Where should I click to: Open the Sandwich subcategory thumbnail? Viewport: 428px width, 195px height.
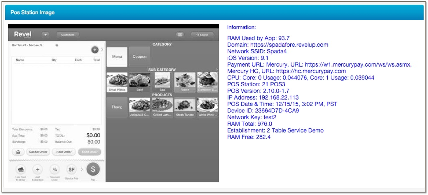207,82
